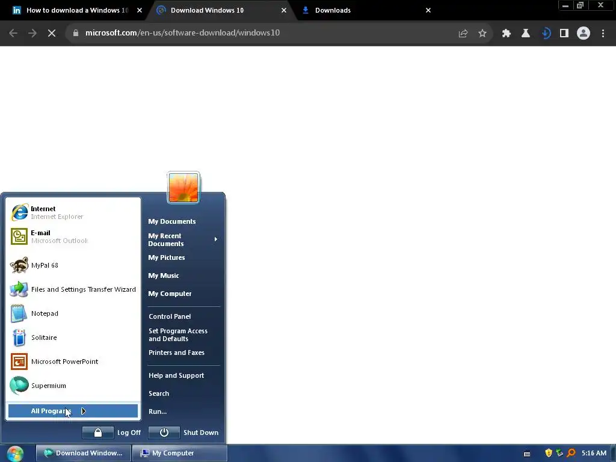Launch Microsoft Outlook E-mail entry

(x=73, y=236)
